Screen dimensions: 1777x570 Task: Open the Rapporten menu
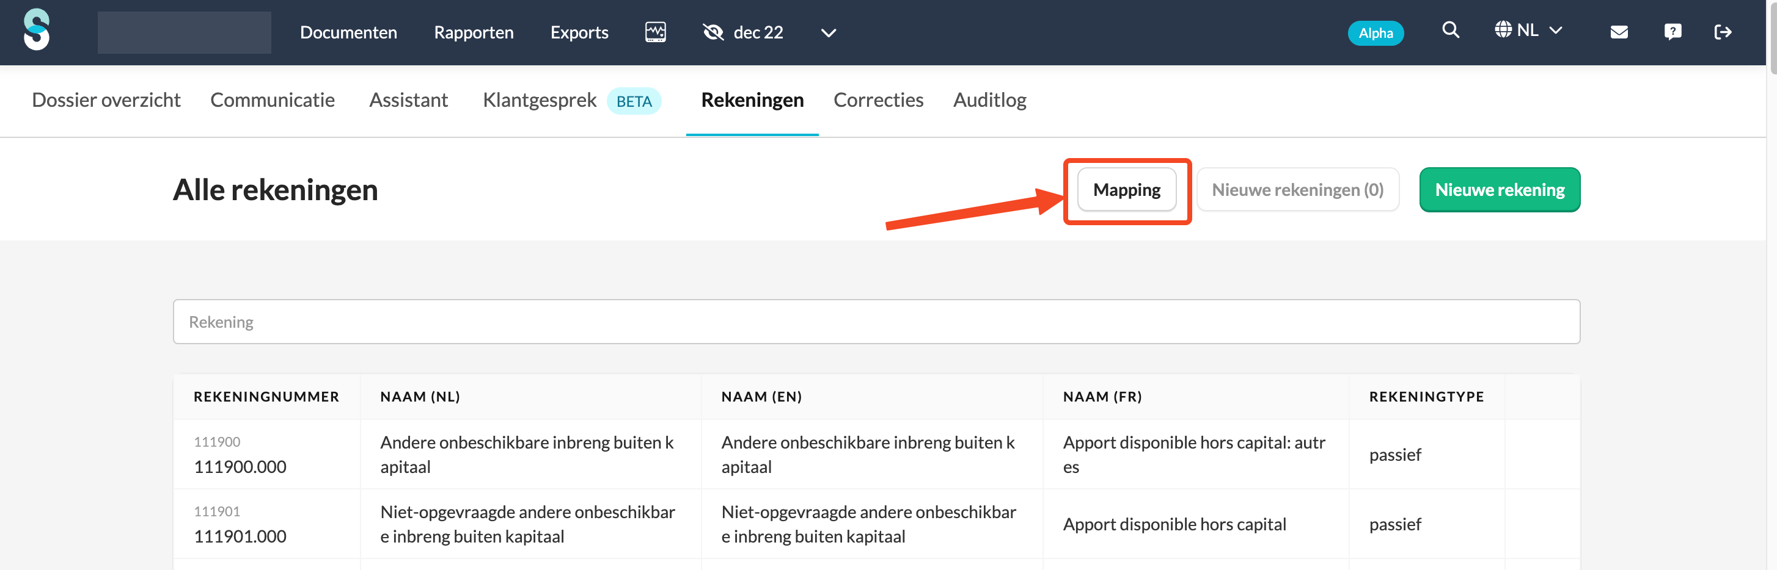(474, 32)
